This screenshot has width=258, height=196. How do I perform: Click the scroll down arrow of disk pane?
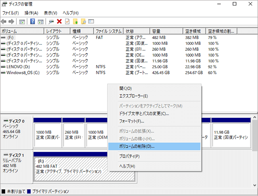point(254,185)
